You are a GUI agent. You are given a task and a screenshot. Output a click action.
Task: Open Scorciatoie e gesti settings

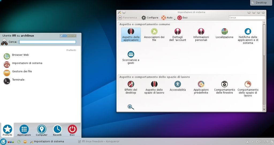131,58
